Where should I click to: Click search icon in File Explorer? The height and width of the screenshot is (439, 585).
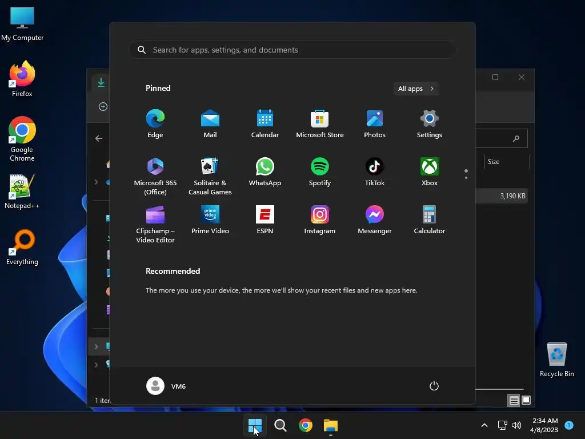click(x=516, y=138)
